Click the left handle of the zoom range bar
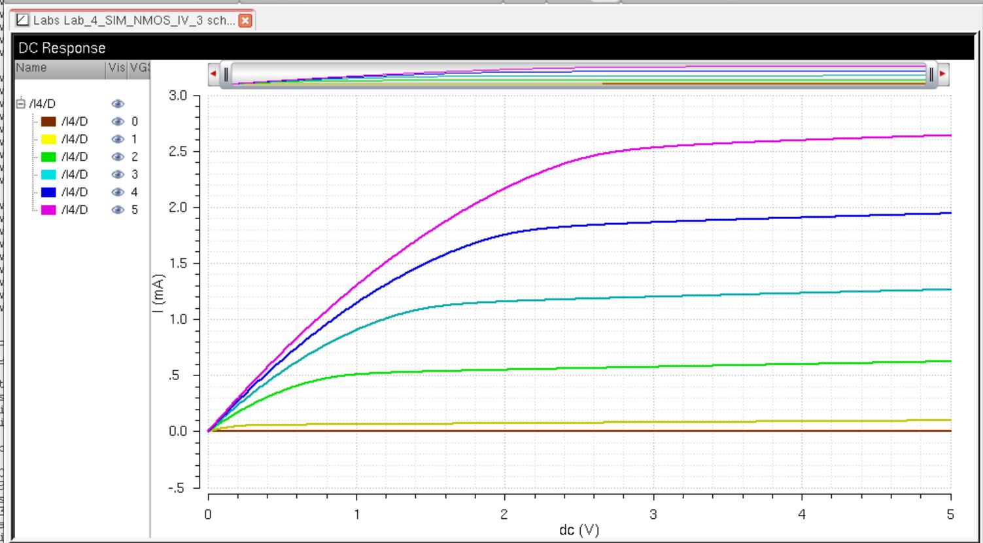The width and height of the screenshot is (983, 543). click(226, 74)
